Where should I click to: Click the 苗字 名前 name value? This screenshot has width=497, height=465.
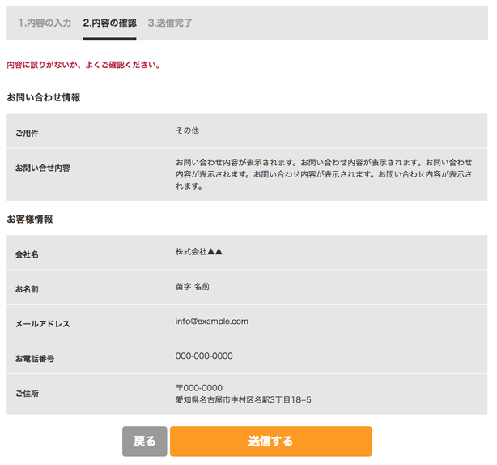click(193, 287)
